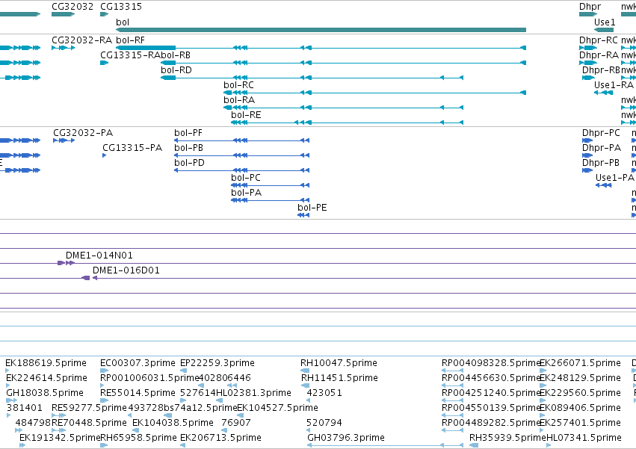The image size is (636, 449).
Task: Select the RP004251240.5prime EST label
Action: (x=490, y=393)
